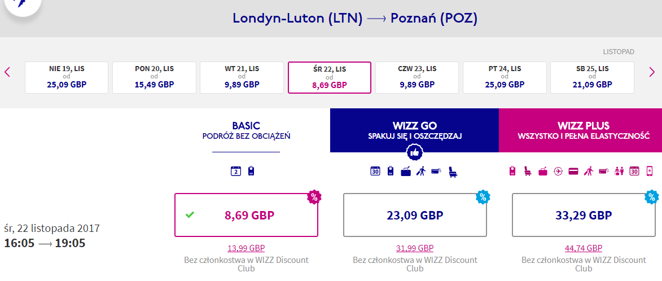Show earlier dates with left arrow
The width and height of the screenshot is (662, 281).
point(7,72)
